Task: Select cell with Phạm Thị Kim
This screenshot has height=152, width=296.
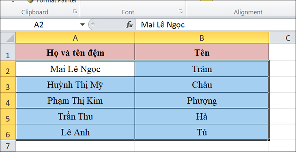Action: click(75, 101)
